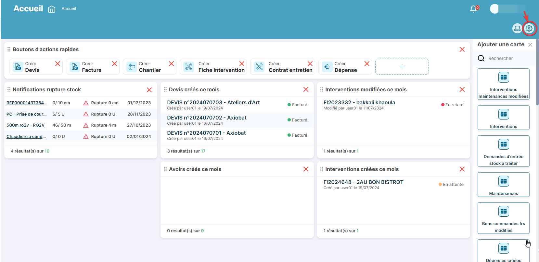The width and height of the screenshot is (539, 262).
Task: Add a new quick action button
Action: tap(402, 67)
